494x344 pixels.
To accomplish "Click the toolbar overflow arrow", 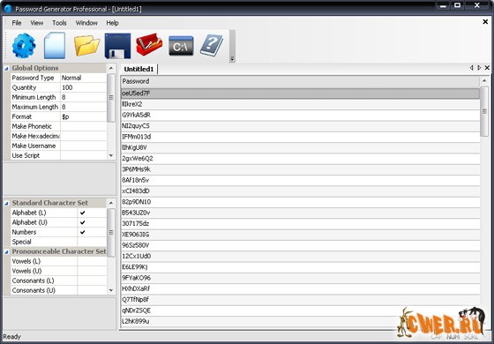I will [x=232, y=59].
